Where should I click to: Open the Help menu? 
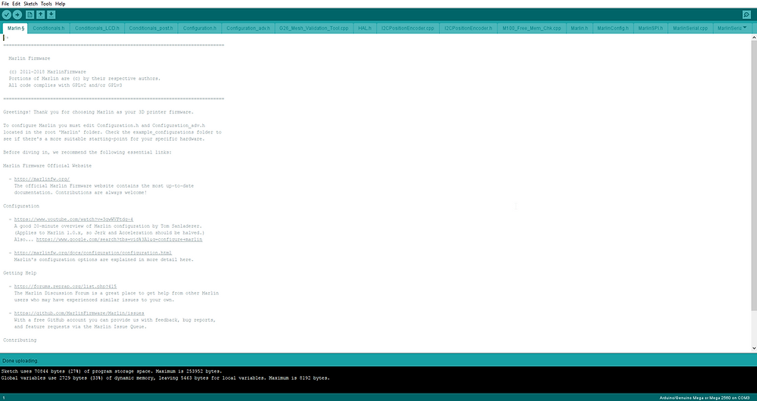(x=60, y=3)
